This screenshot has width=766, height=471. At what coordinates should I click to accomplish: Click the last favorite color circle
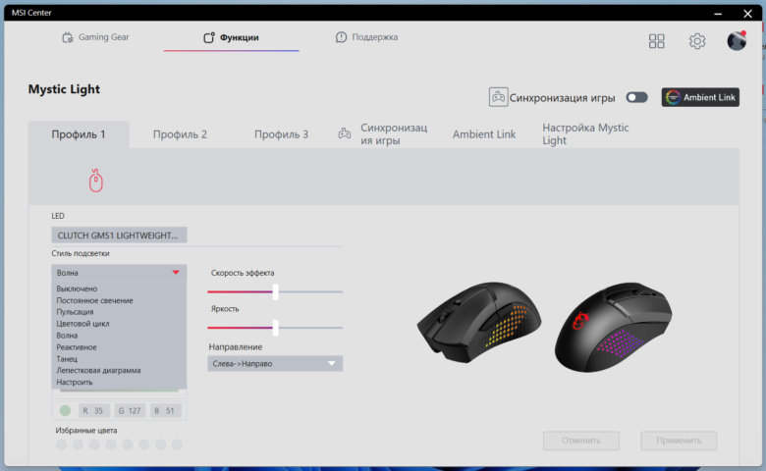click(177, 445)
